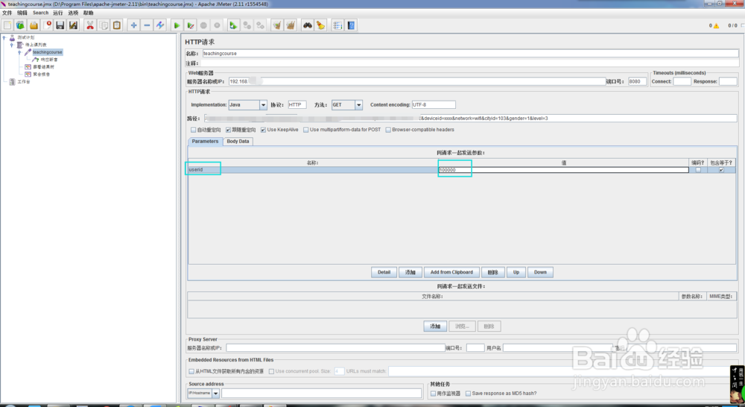Open the Function Helper dialog icon
The image size is (745, 407).
(x=337, y=25)
